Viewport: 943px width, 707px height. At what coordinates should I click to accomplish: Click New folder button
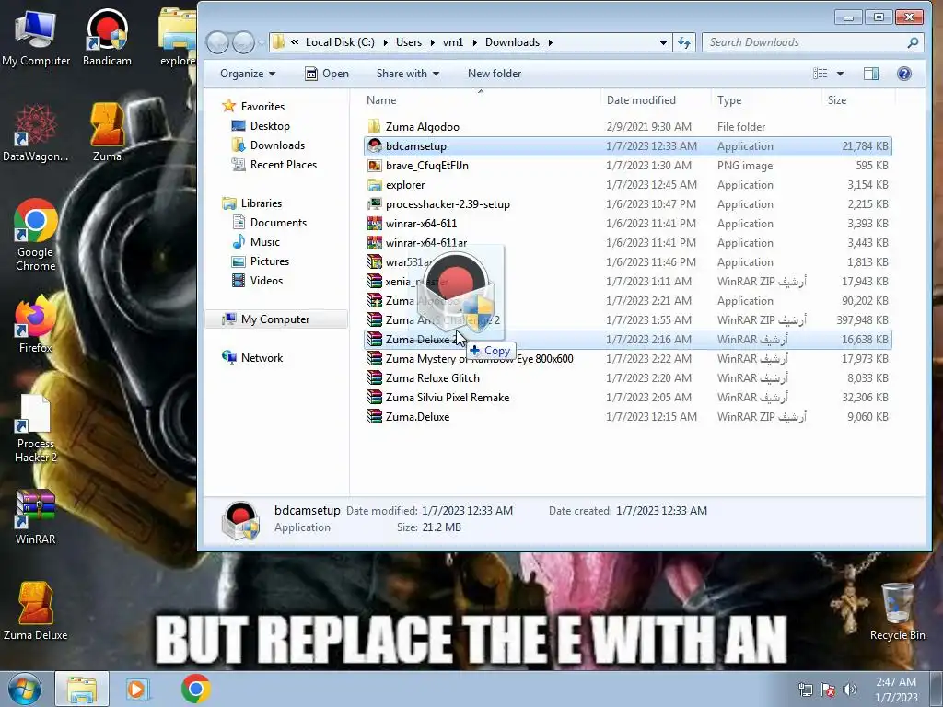click(x=495, y=74)
